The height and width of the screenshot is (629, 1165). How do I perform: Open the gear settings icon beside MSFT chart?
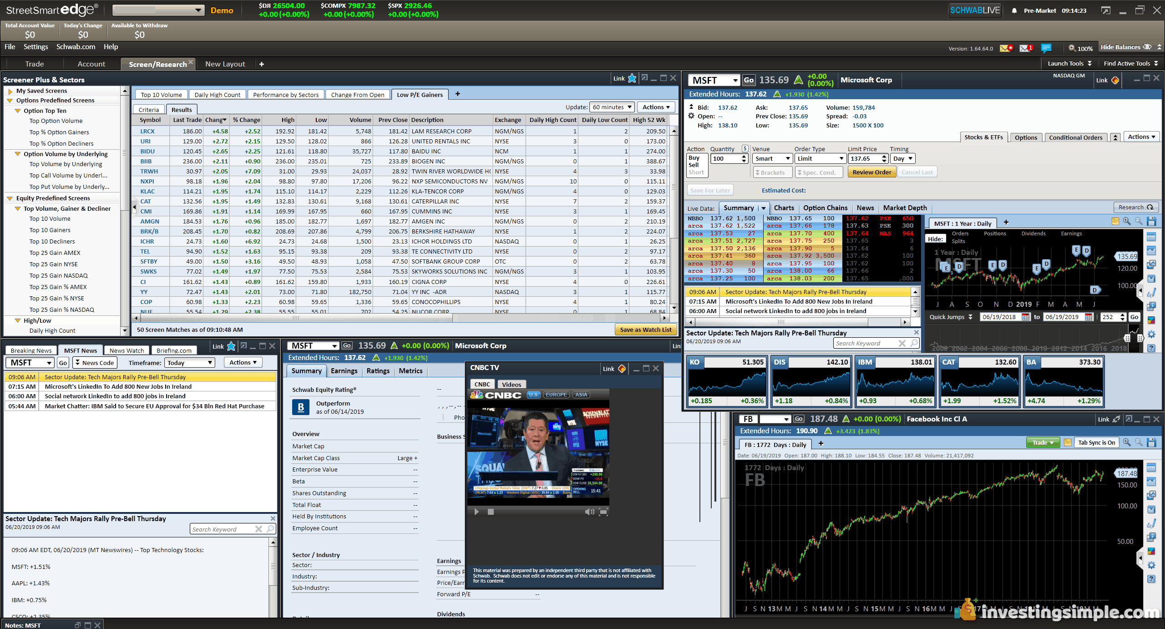pos(1151,335)
